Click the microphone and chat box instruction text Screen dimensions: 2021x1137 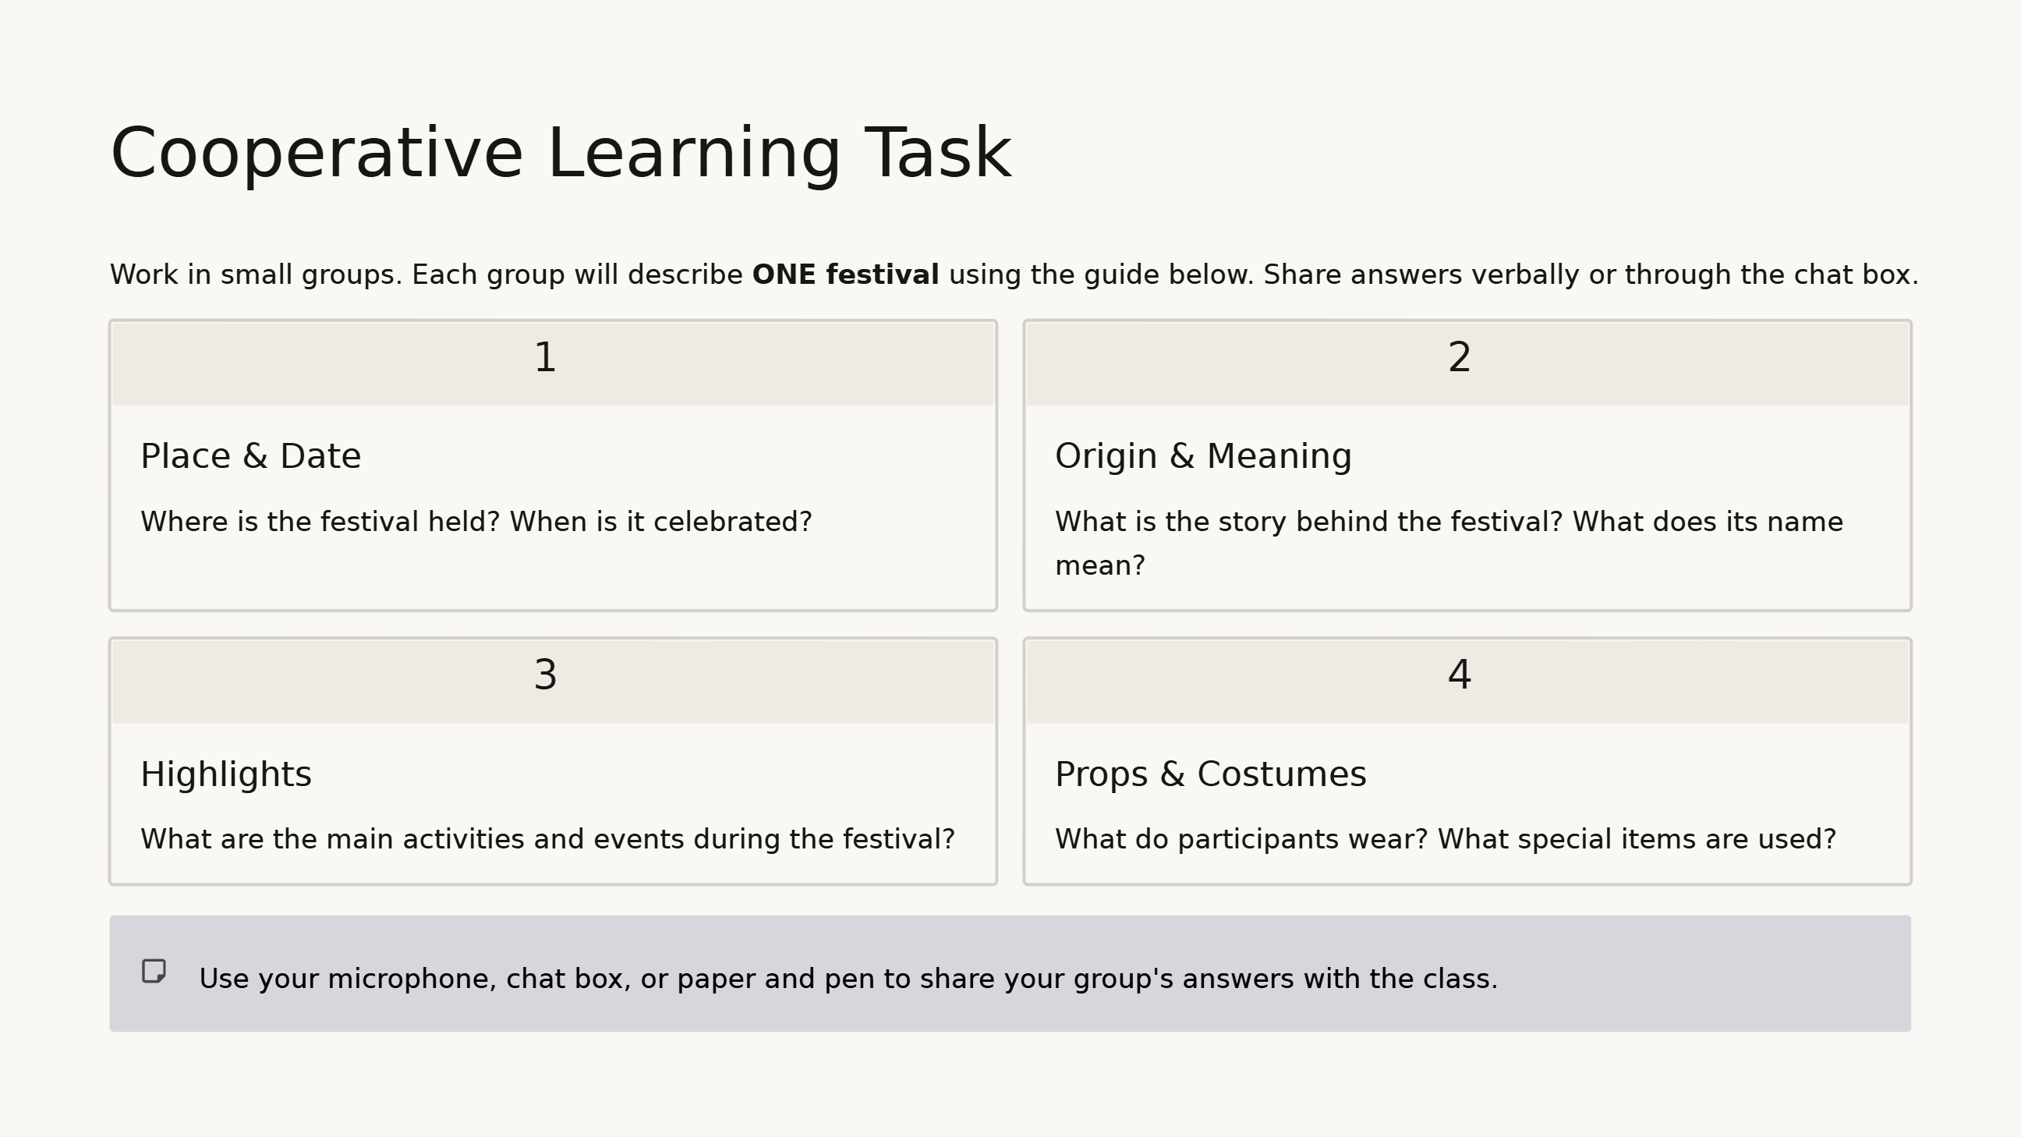pyautogui.click(x=848, y=979)
